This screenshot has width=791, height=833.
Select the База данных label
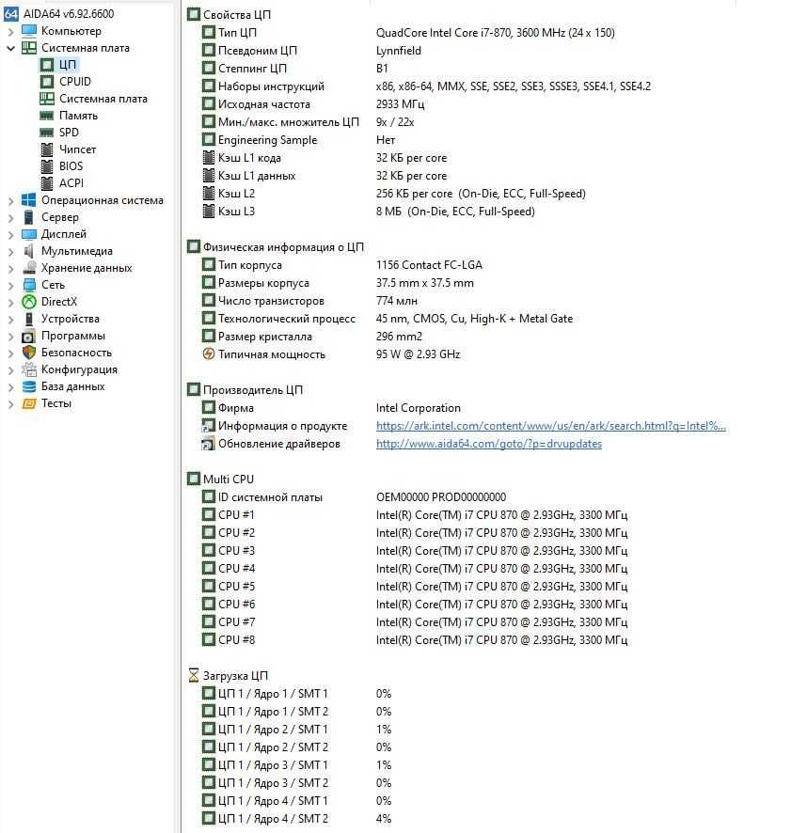[72, 386]
